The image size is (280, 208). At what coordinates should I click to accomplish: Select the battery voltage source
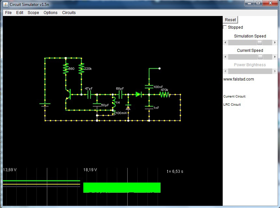coord(45,105)
